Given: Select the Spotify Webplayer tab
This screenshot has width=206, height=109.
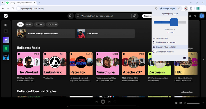Looking at the screenshot, I should pos(21,3).
